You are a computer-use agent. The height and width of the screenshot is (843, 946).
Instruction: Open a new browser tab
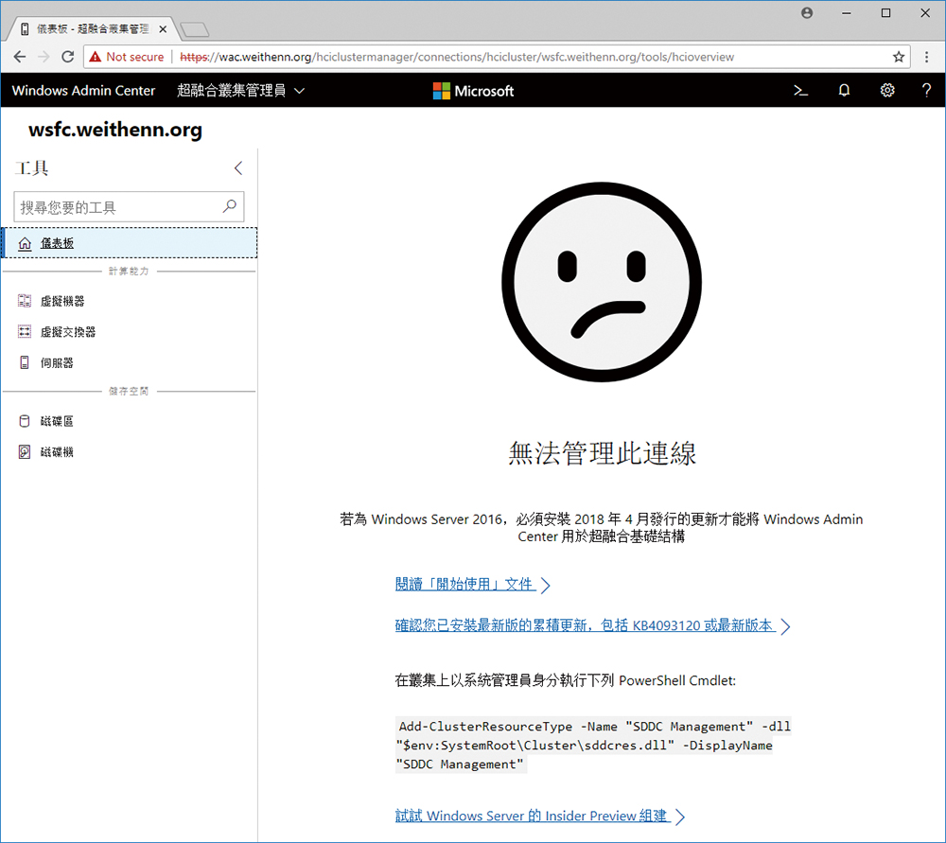point(194,29)
